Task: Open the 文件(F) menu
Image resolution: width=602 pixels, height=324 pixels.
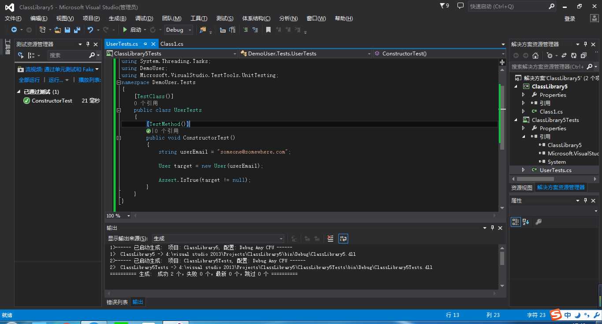Action: (13, 18)
